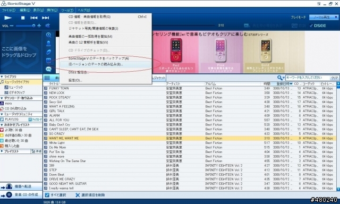Choose 楽曲情報の一括取得を開始 menu item
This screenshot has width=340, height=204.
(x=106, y=37)
